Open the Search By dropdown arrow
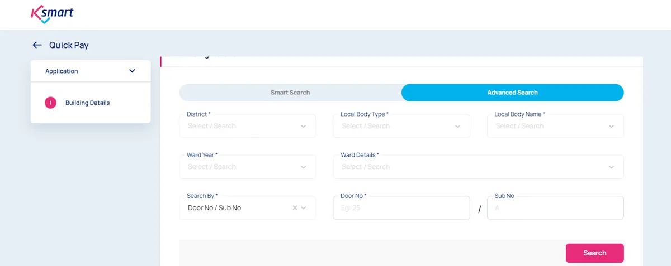The image size is (671, 266). (x=304, y=208)
